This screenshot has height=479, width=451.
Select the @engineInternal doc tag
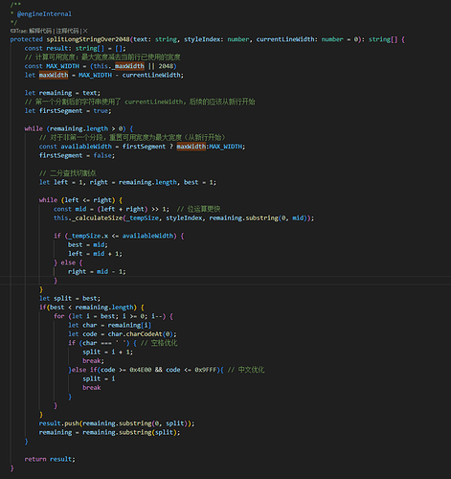point(44,14)
